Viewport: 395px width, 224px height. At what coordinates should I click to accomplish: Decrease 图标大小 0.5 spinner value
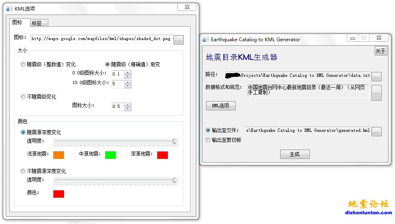click(127, 108)
